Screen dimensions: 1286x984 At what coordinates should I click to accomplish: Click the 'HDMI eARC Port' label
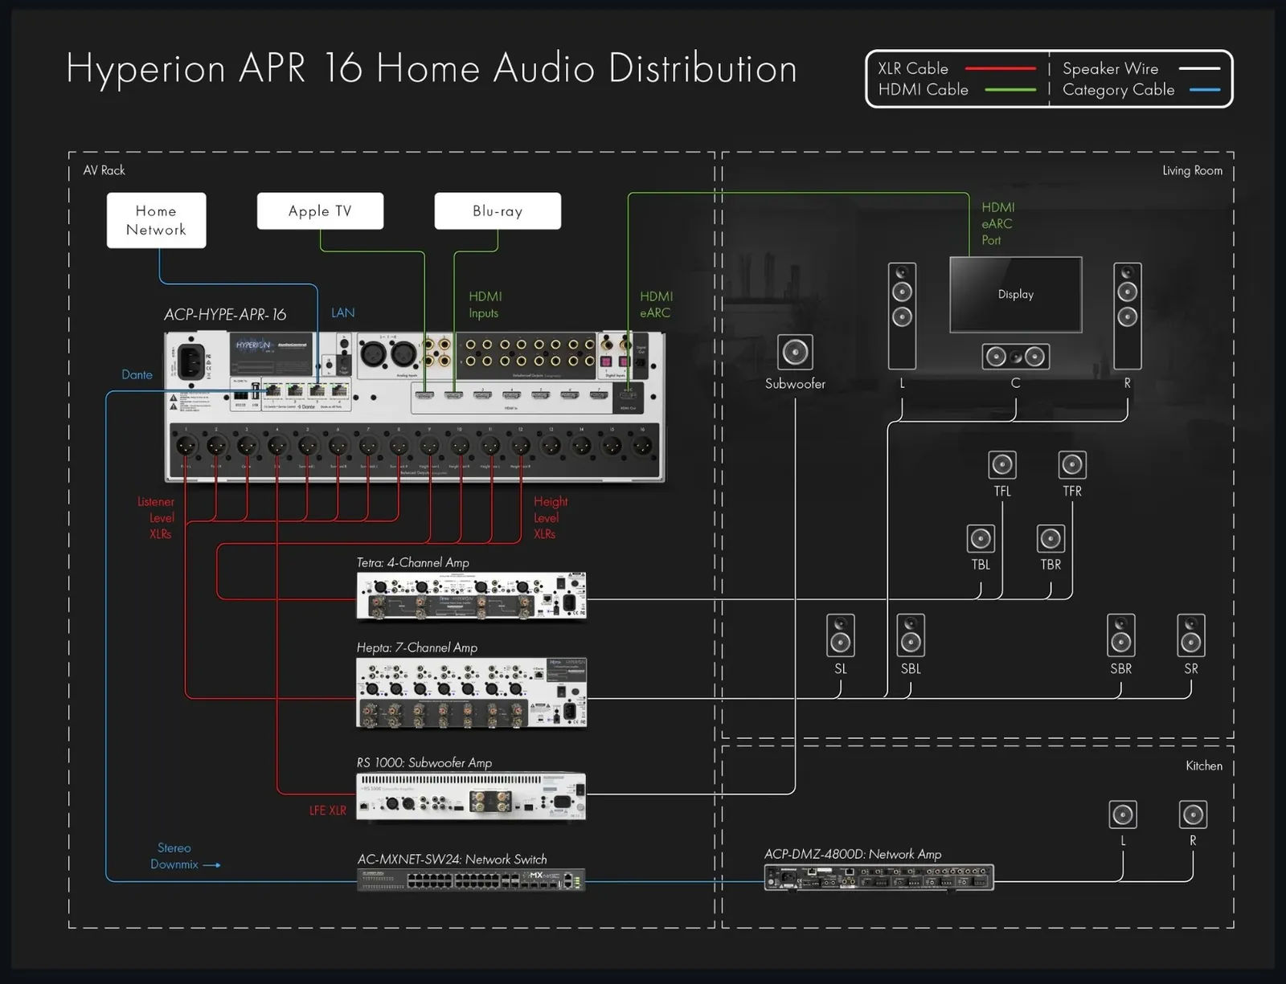[997, 223]
